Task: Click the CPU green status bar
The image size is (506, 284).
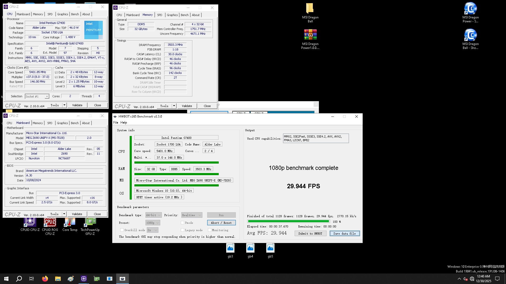Action: click(177, 163)
